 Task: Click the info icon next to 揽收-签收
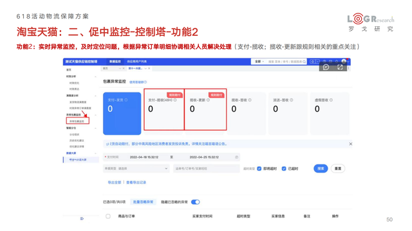[250, 100]
